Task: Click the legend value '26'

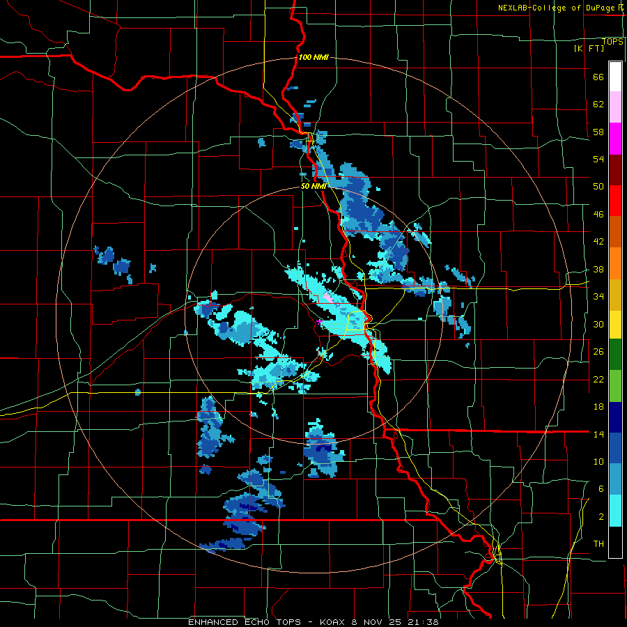Action: point(598,352)
